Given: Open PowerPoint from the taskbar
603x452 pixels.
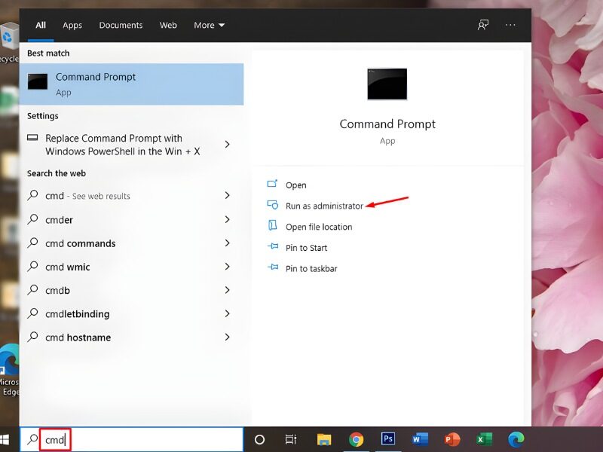Looking at the screenshot, I should 452,439.
